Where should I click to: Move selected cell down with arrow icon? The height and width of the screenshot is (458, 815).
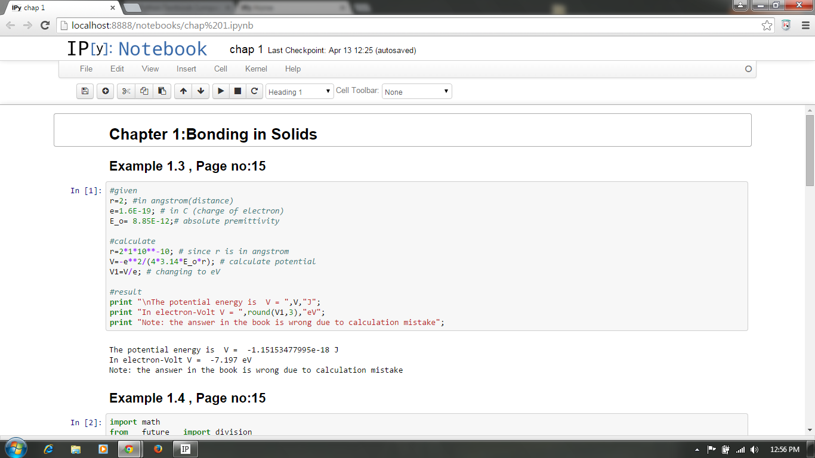201,91
